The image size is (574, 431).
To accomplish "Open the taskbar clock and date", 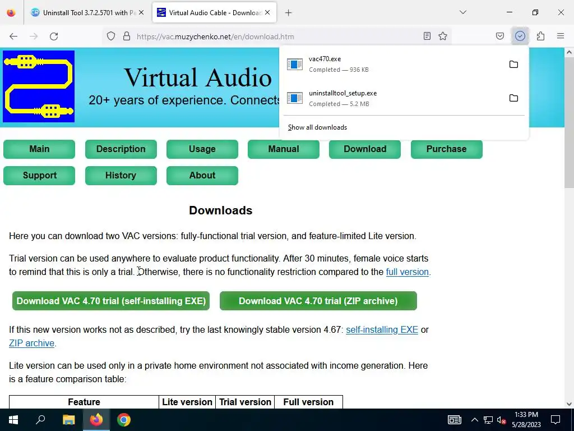I will coord(526,420).
